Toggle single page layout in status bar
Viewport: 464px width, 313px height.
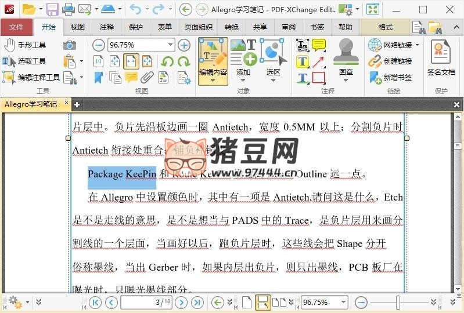tap(247, 302)
